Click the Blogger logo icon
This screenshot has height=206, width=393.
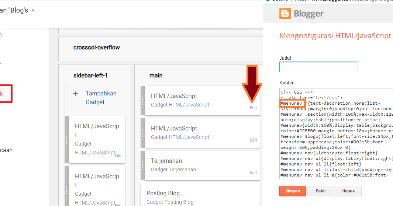(285, 13)
